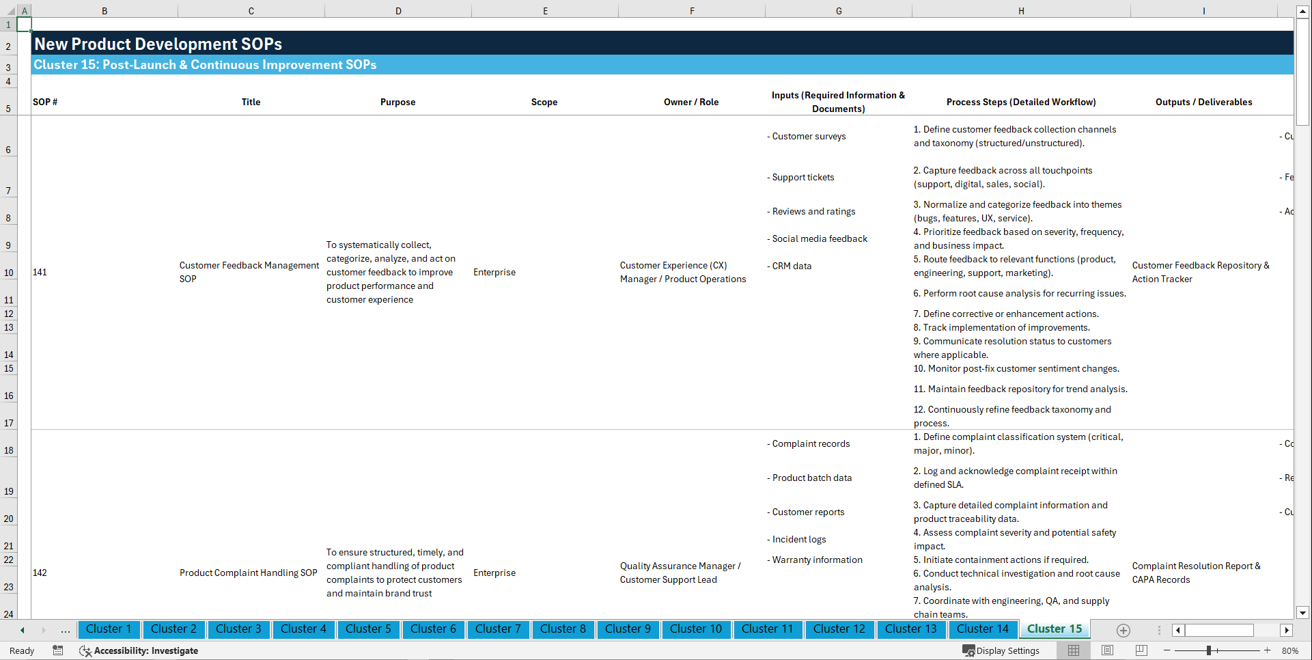1312x660 pixels.
Task: Select row 10 header
Action: point(8,266)
